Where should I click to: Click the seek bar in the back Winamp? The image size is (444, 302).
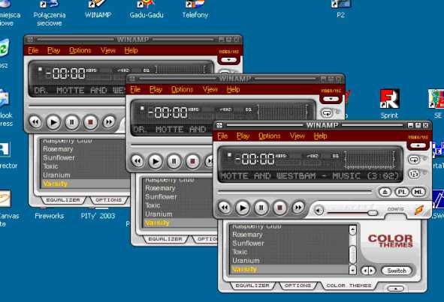pos(77,106)
